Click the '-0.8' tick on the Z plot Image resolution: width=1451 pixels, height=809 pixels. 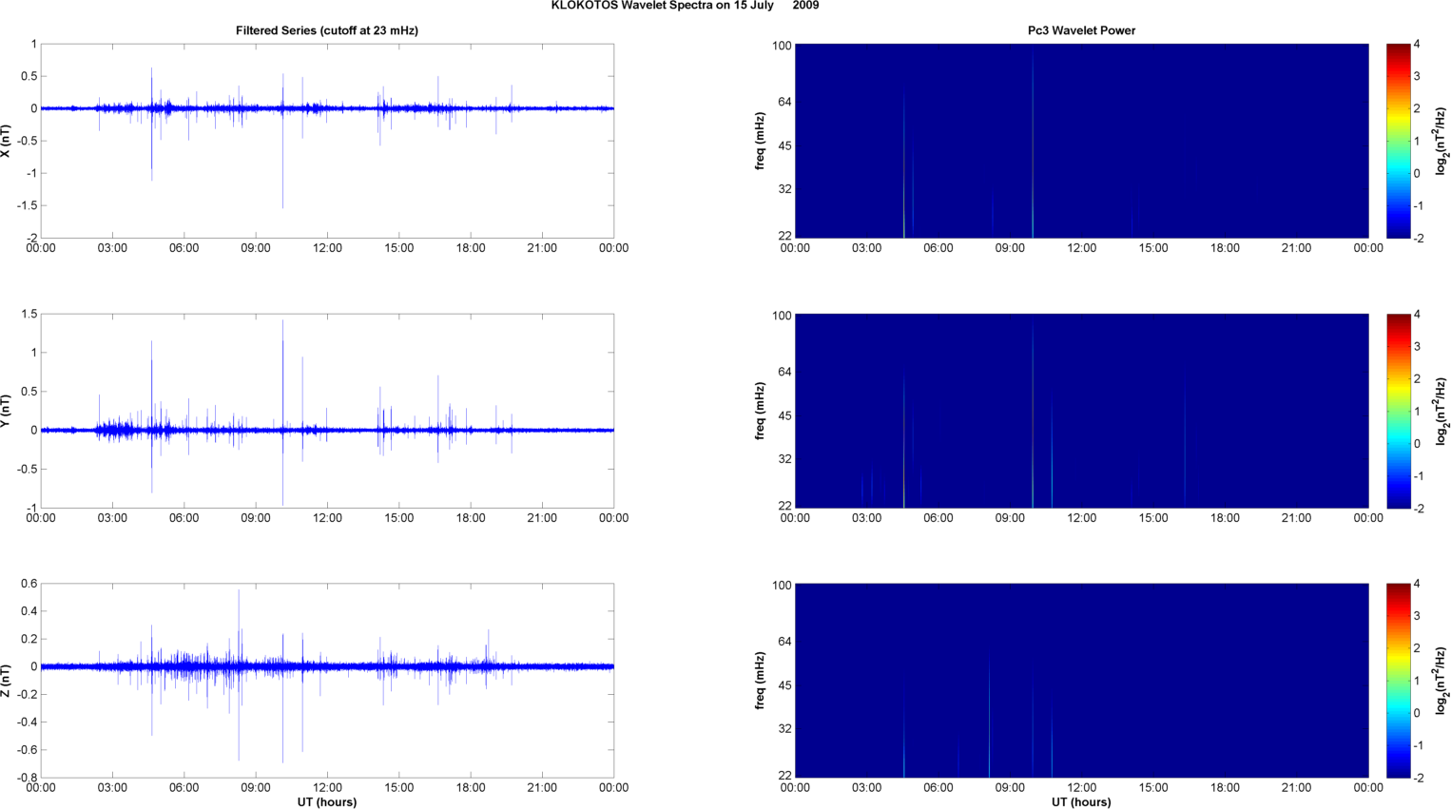[x=26, y=778]
